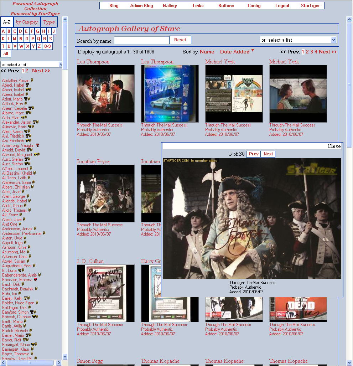Open Thomas Kopache name link after Simon Pegg
The height and width of the screenshot is (366, 353).
pos(160,361)
